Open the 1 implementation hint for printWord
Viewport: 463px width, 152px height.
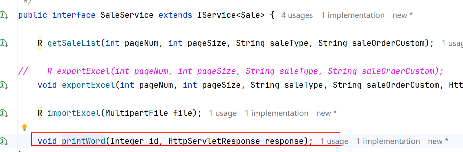pyautogui.click(x=388, y=141)
